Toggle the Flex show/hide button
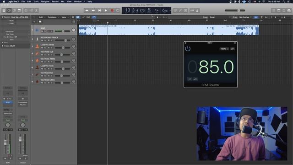Viewport: 293px width, 165px height. click(x=88, y=17)
